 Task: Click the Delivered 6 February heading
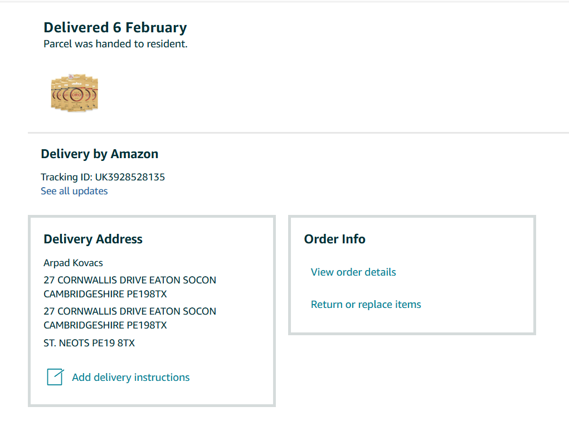(115, 27)
